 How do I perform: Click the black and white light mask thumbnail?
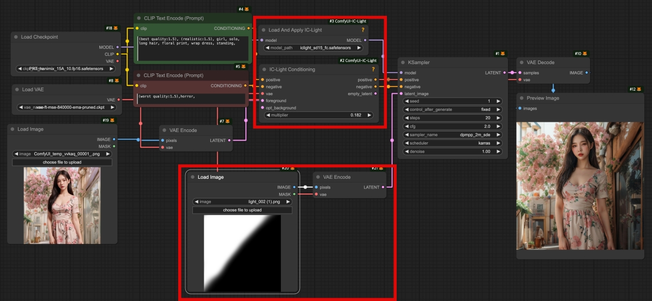[242, 253]
